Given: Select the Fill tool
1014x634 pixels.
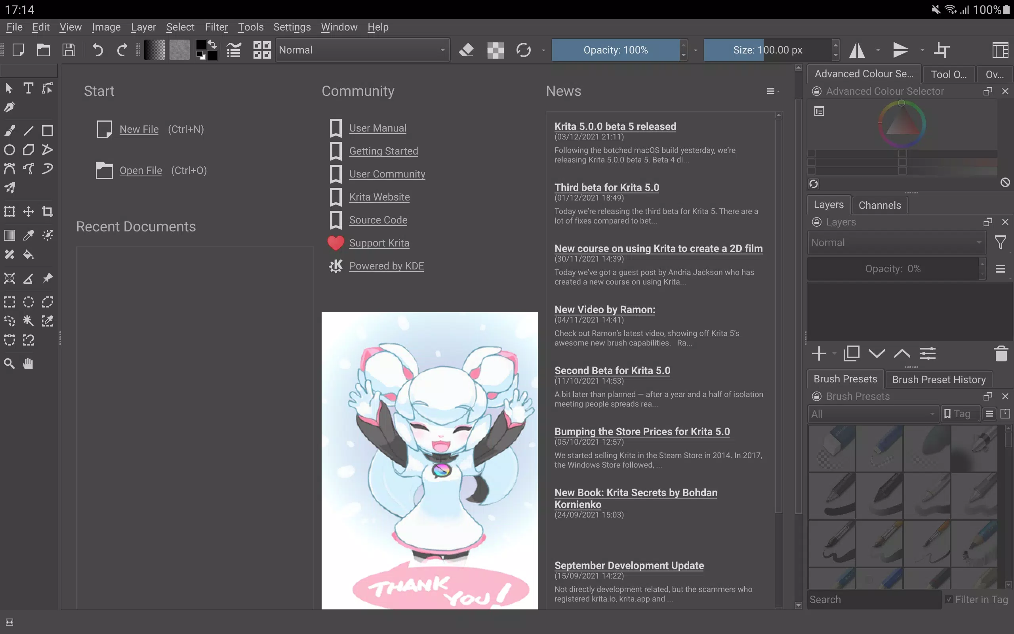Looking at the screenshot, I should (x=29, y=254).
